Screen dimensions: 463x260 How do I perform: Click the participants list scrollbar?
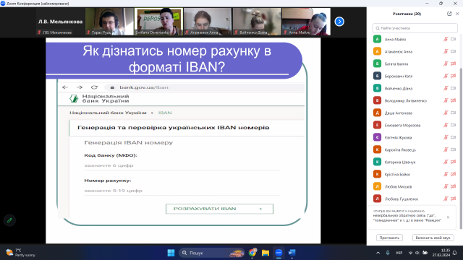click(x=461, y=147)
